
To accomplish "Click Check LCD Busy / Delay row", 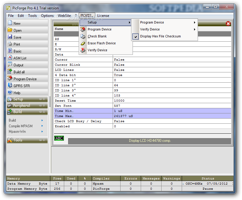I will tap(143, 121).
